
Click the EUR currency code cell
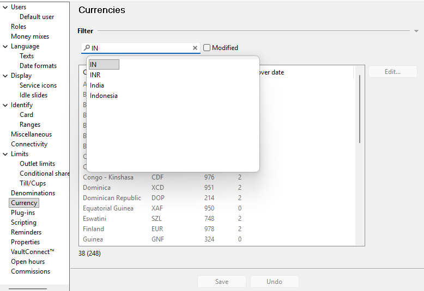(157, 229)
